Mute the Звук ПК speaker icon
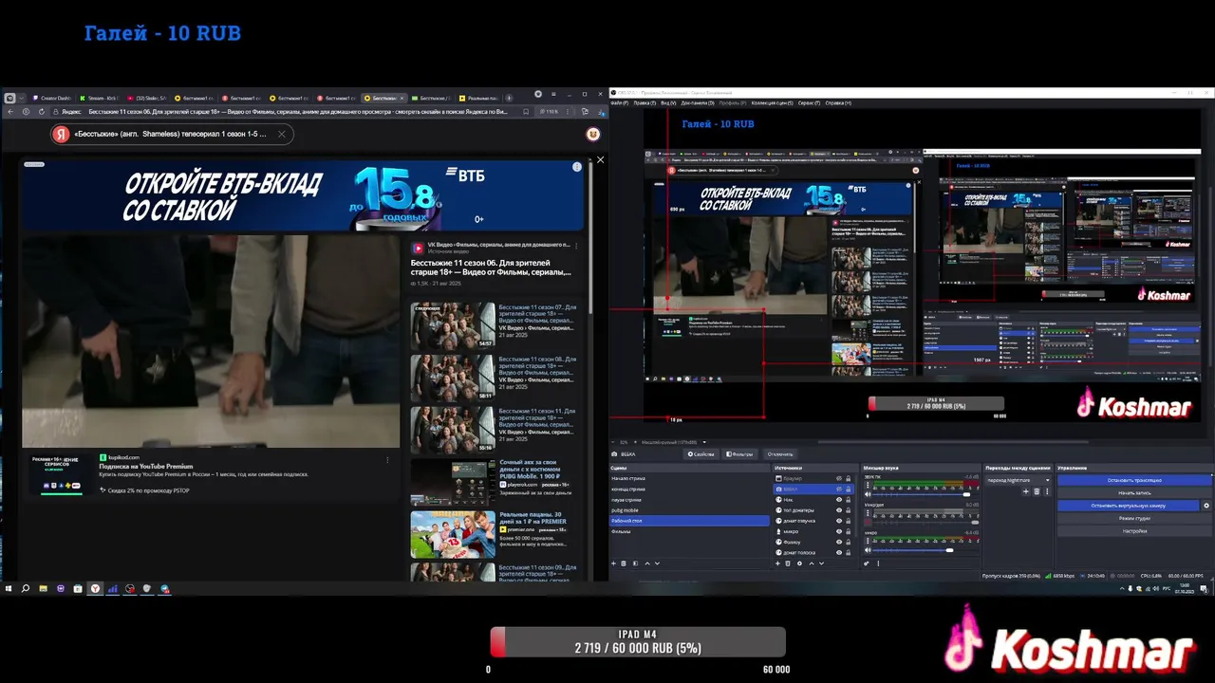1215x683 pixels. 868,494
